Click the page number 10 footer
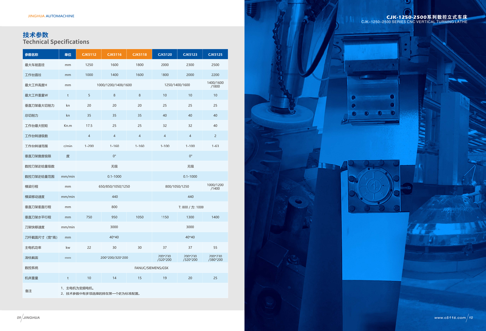Image resolution: width=486 pixels, height=331 pixels. click(471, 318)
